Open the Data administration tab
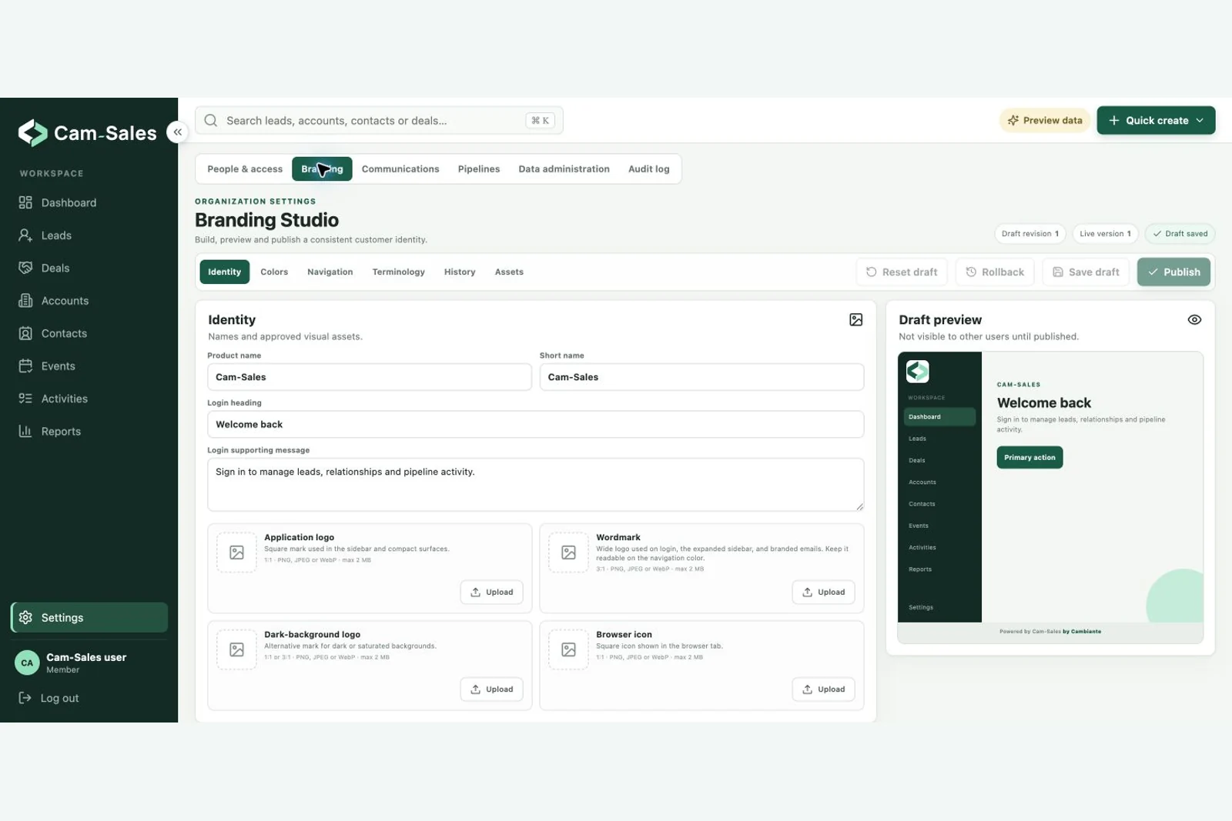Screen dimensions: 1232x821 click(x=564, y=169)
